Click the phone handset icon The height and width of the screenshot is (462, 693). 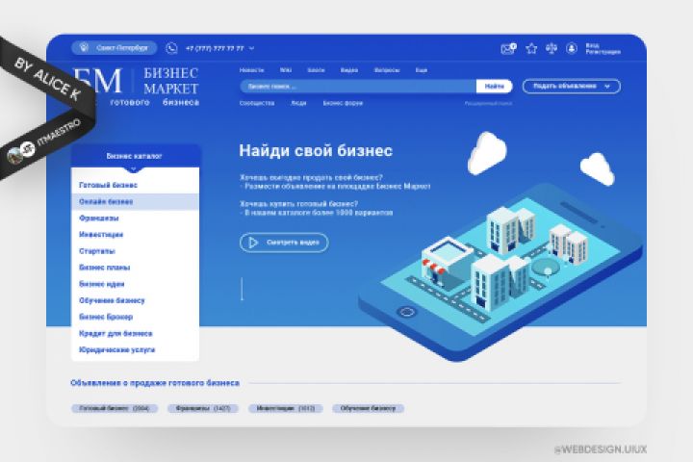click(171, 48)
